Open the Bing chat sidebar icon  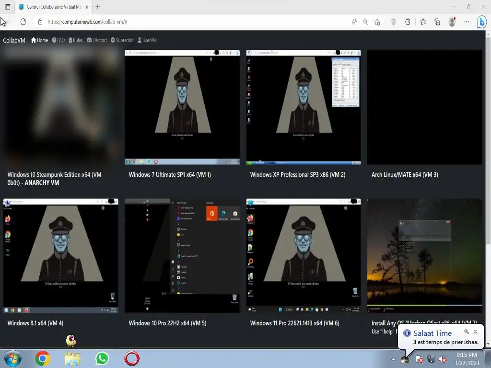coord(481,22)
